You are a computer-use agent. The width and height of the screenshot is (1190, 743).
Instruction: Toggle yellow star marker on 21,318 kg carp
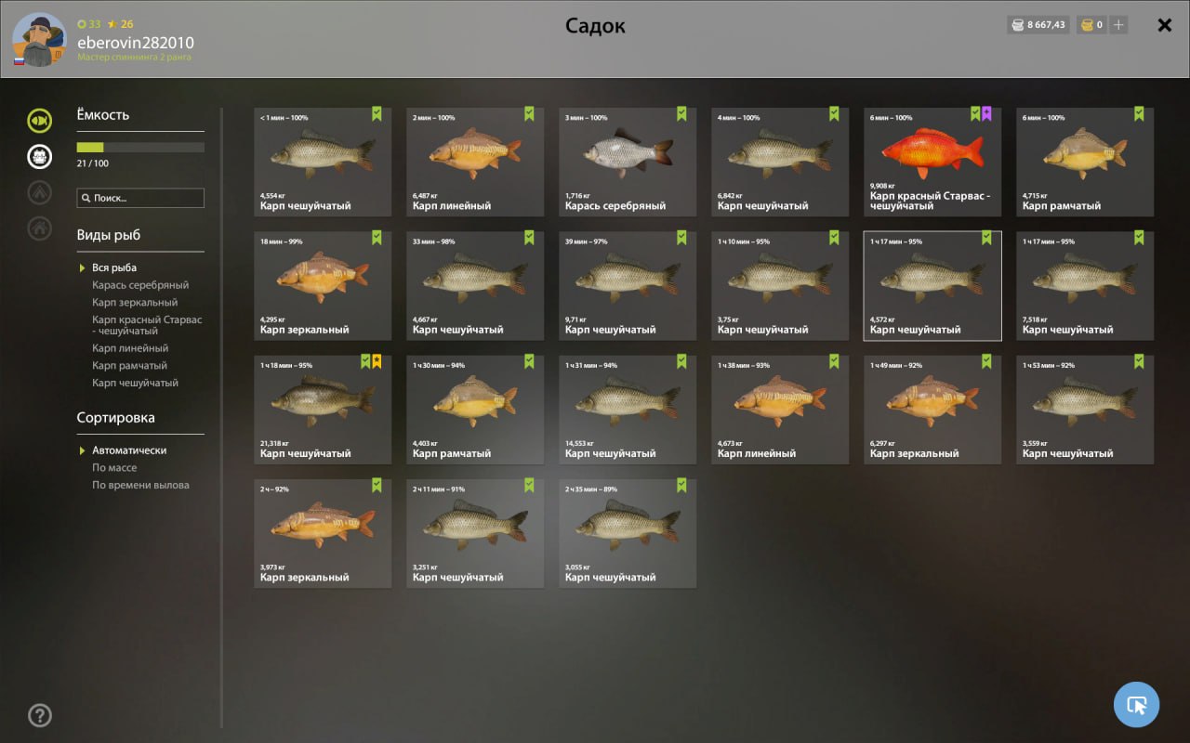coord(377,361)
